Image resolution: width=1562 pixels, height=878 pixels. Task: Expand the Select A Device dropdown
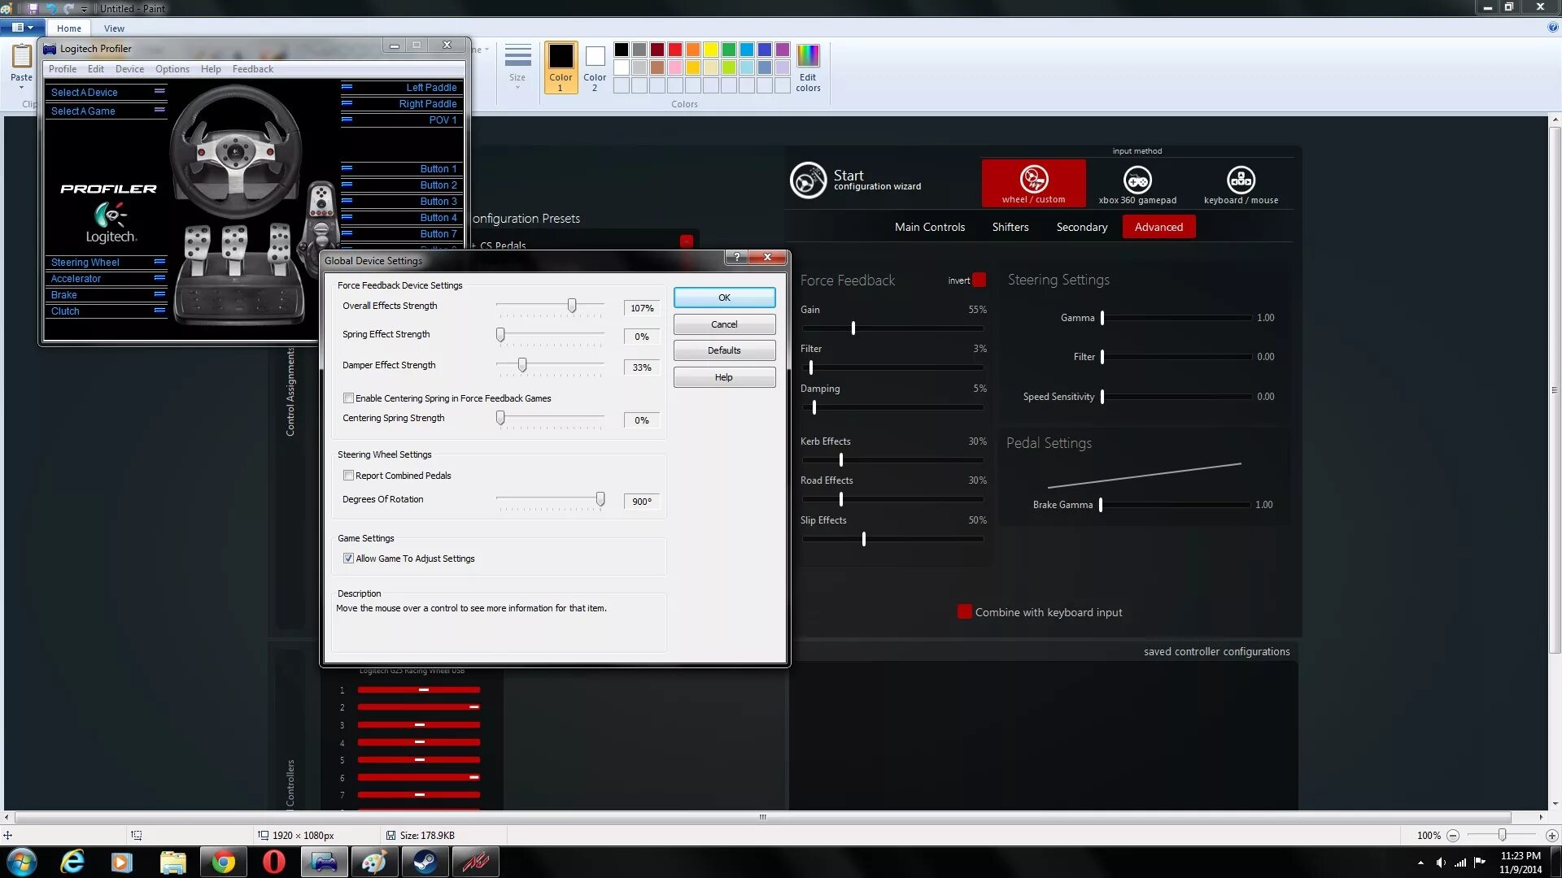pos(159,92)
